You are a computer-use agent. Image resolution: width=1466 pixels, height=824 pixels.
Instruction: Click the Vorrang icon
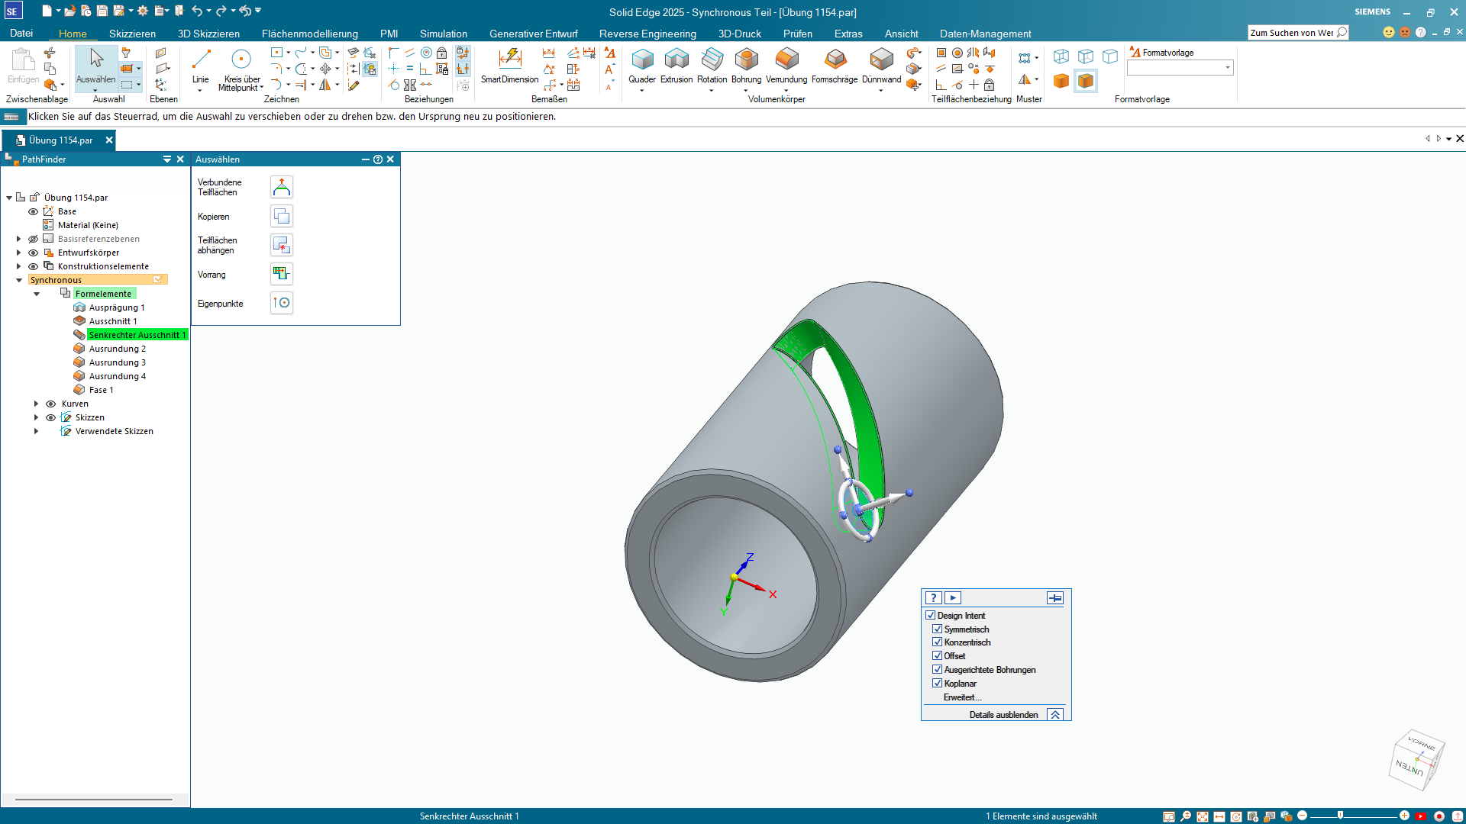point(282,274)
